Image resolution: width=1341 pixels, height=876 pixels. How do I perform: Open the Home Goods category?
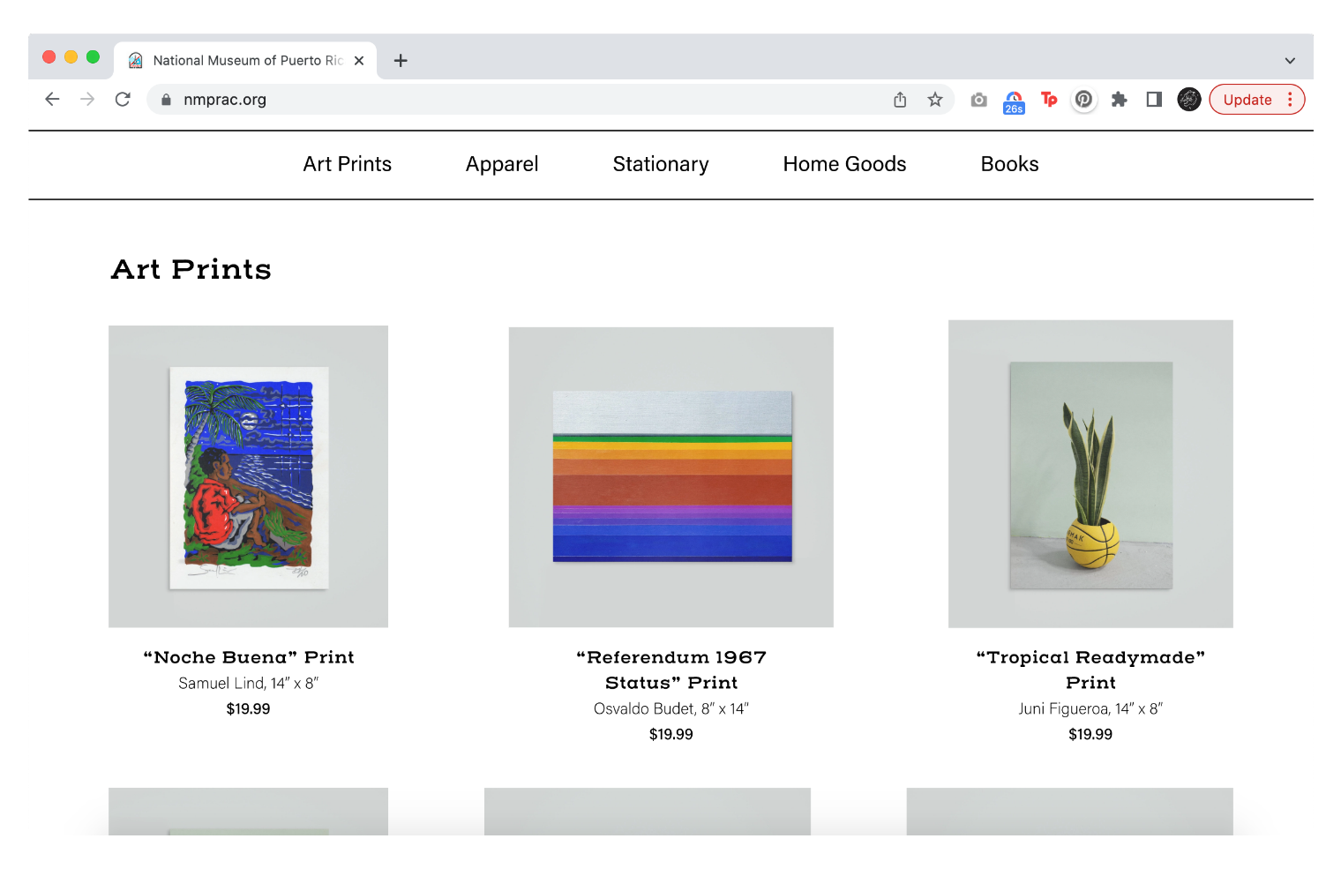(844, 164)
